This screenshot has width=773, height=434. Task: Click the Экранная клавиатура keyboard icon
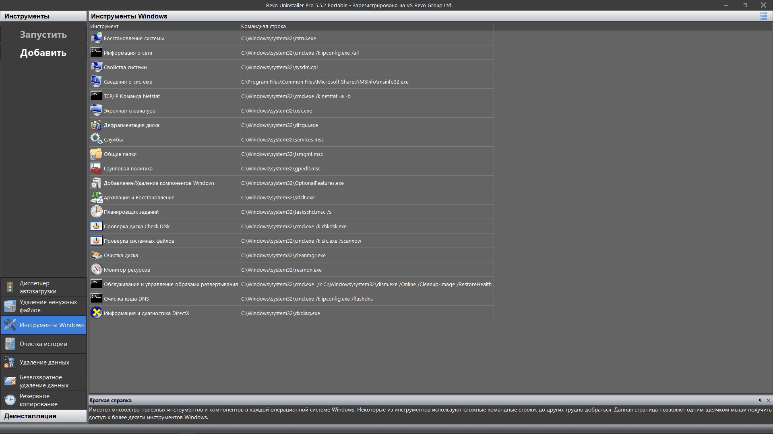pyautogui.click(x=96, y=111)
